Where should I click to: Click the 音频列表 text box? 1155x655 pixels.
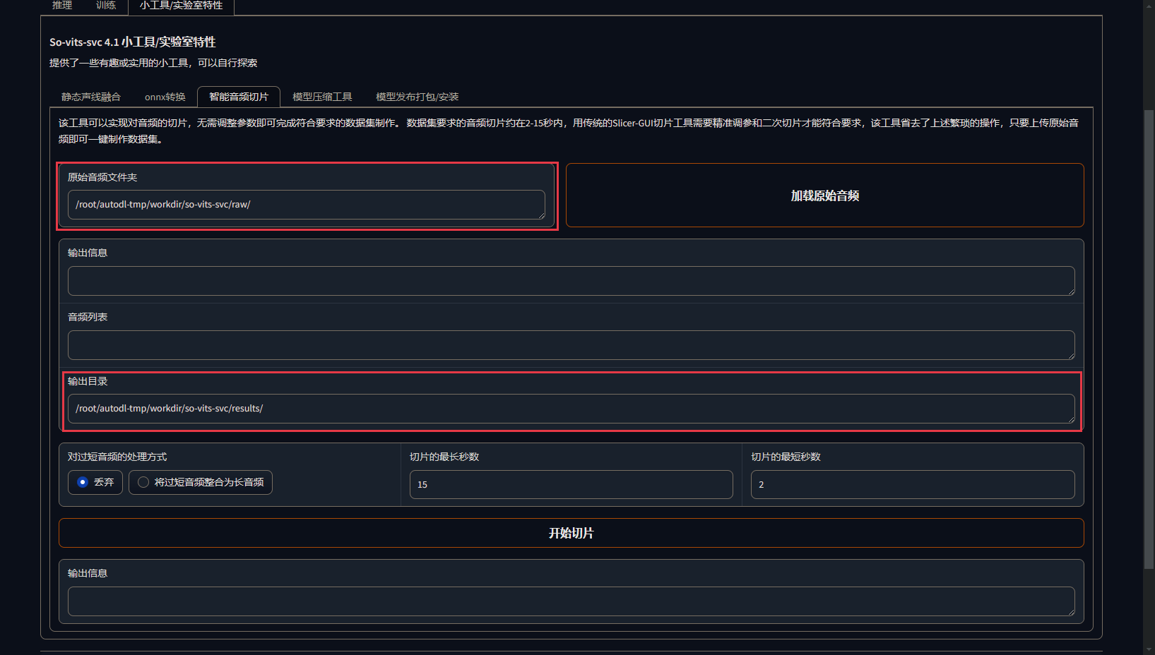coord(571,345)
